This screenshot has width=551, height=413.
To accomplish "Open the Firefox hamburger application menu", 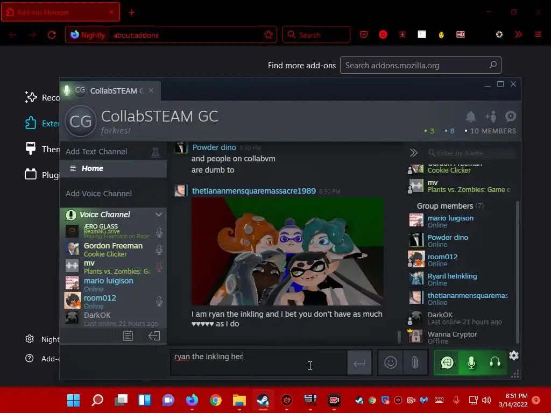I will tap(538, 34).
